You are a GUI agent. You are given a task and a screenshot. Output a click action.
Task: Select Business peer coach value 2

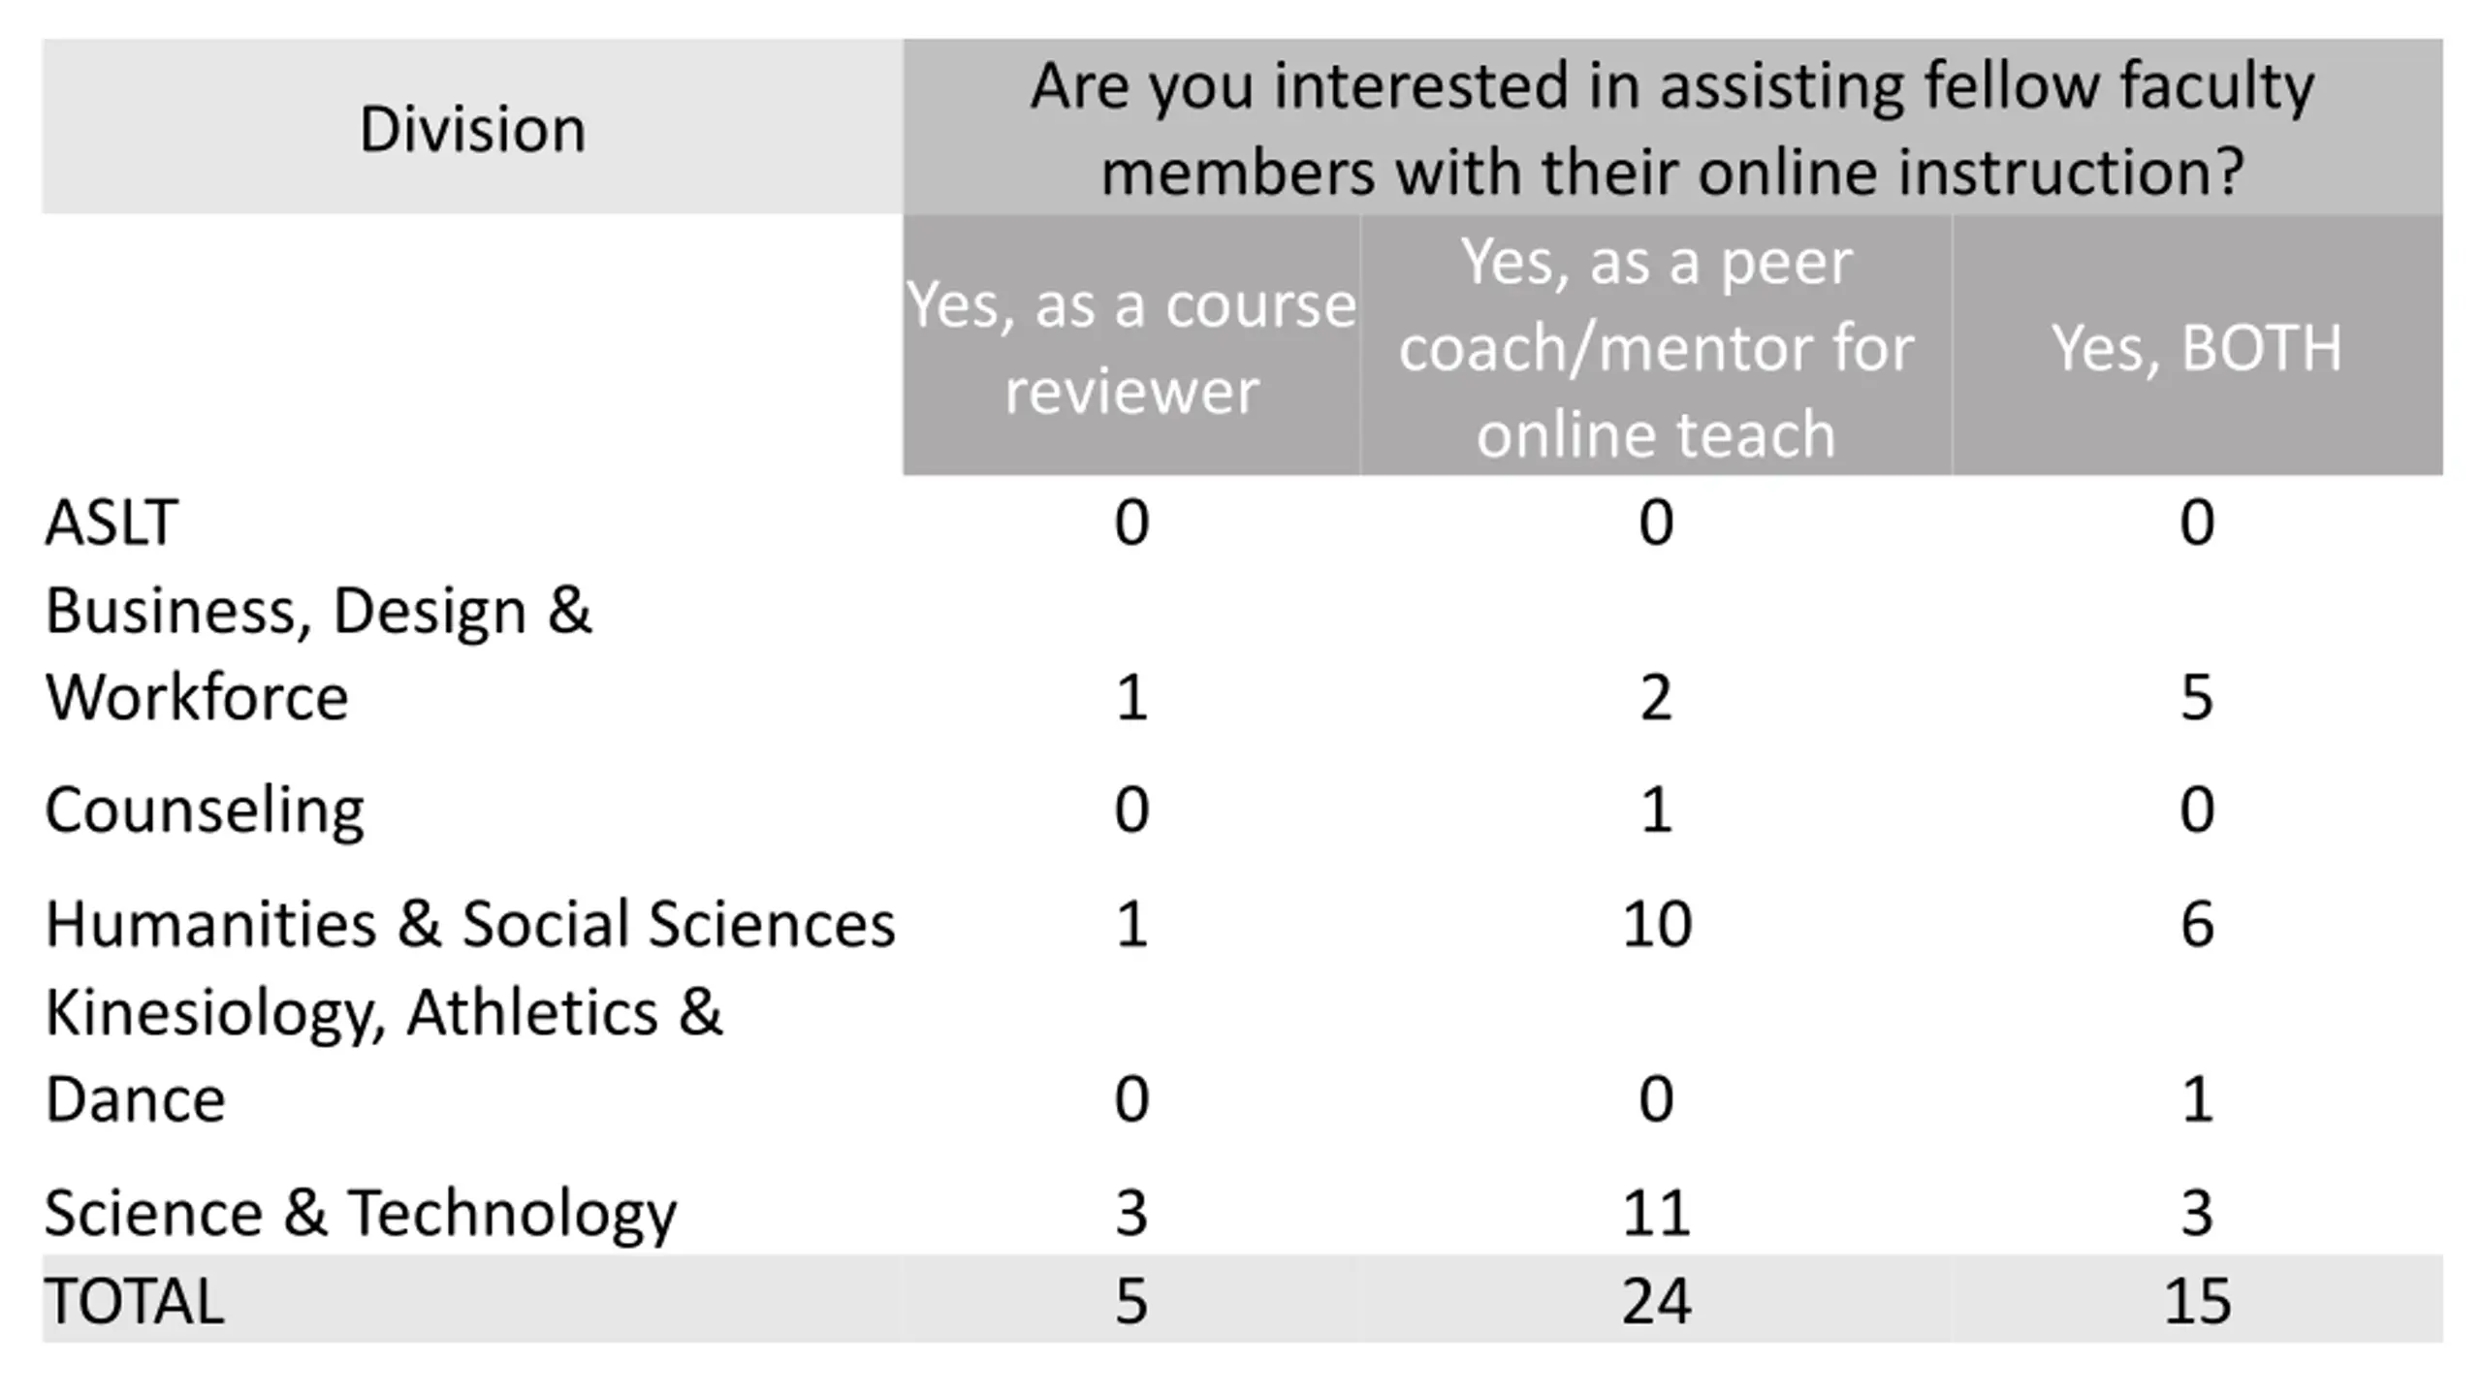pyautogui.click(x=1656, y=697)
